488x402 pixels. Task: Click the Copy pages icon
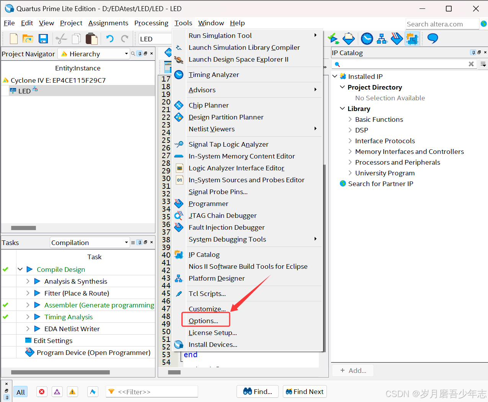77,39
